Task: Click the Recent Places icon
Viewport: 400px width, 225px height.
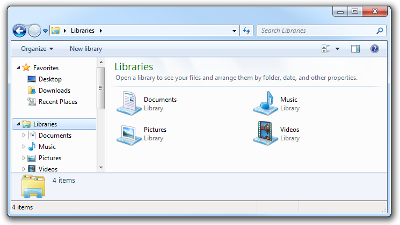Action: (32, 102)
